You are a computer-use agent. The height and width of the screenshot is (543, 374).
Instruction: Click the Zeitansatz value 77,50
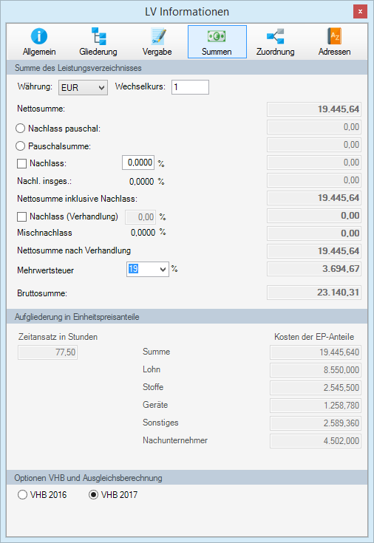(47, 352)
